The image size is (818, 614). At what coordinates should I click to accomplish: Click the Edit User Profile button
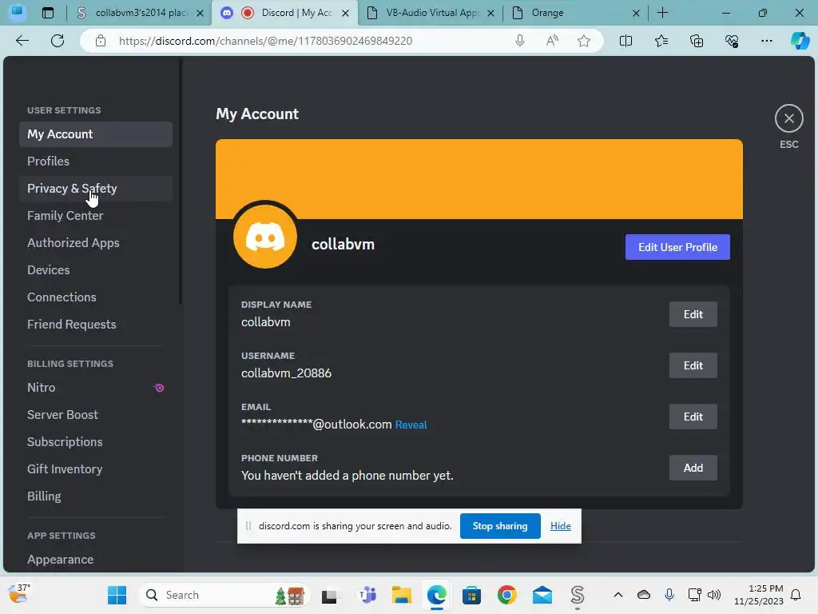click(x=677, y=247)
